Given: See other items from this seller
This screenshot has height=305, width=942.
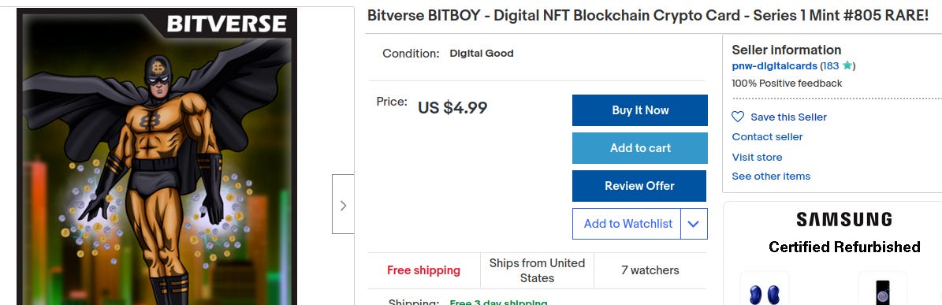Looking at the screenshot, I should (771, 177).
